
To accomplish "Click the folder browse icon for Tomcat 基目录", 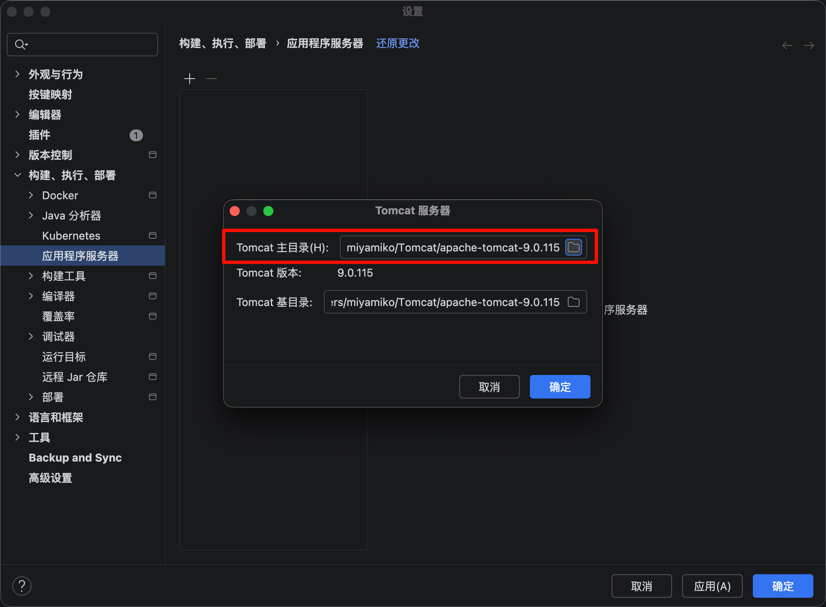I will click(x=574, y=302).
